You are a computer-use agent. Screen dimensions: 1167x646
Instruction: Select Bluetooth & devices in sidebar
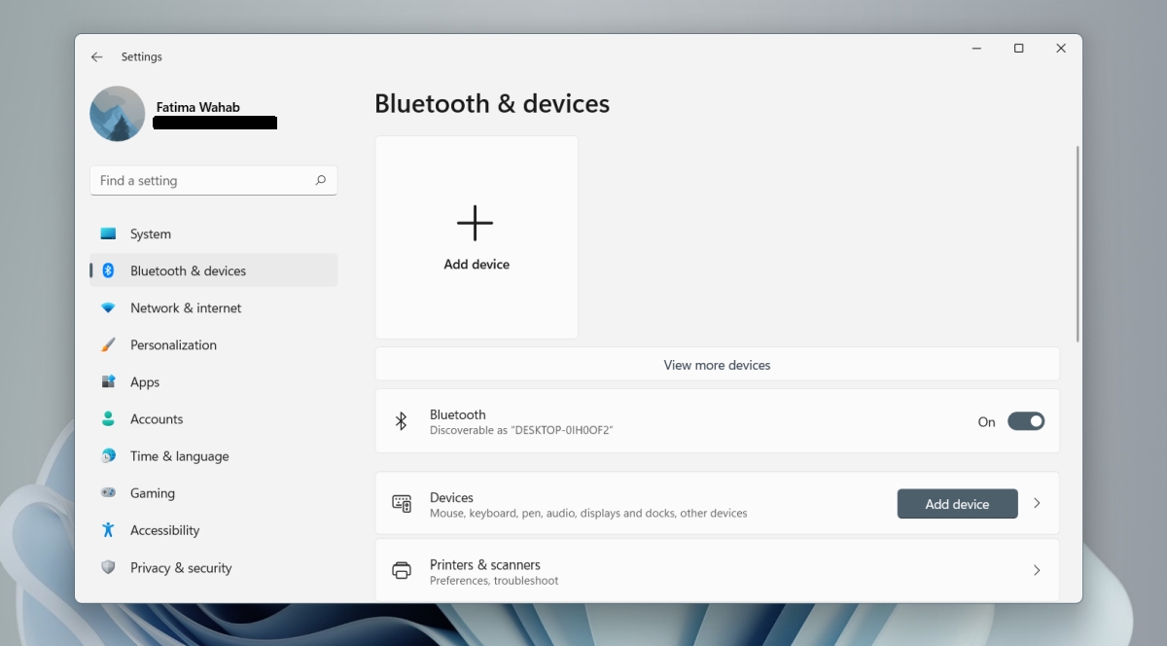214,270
